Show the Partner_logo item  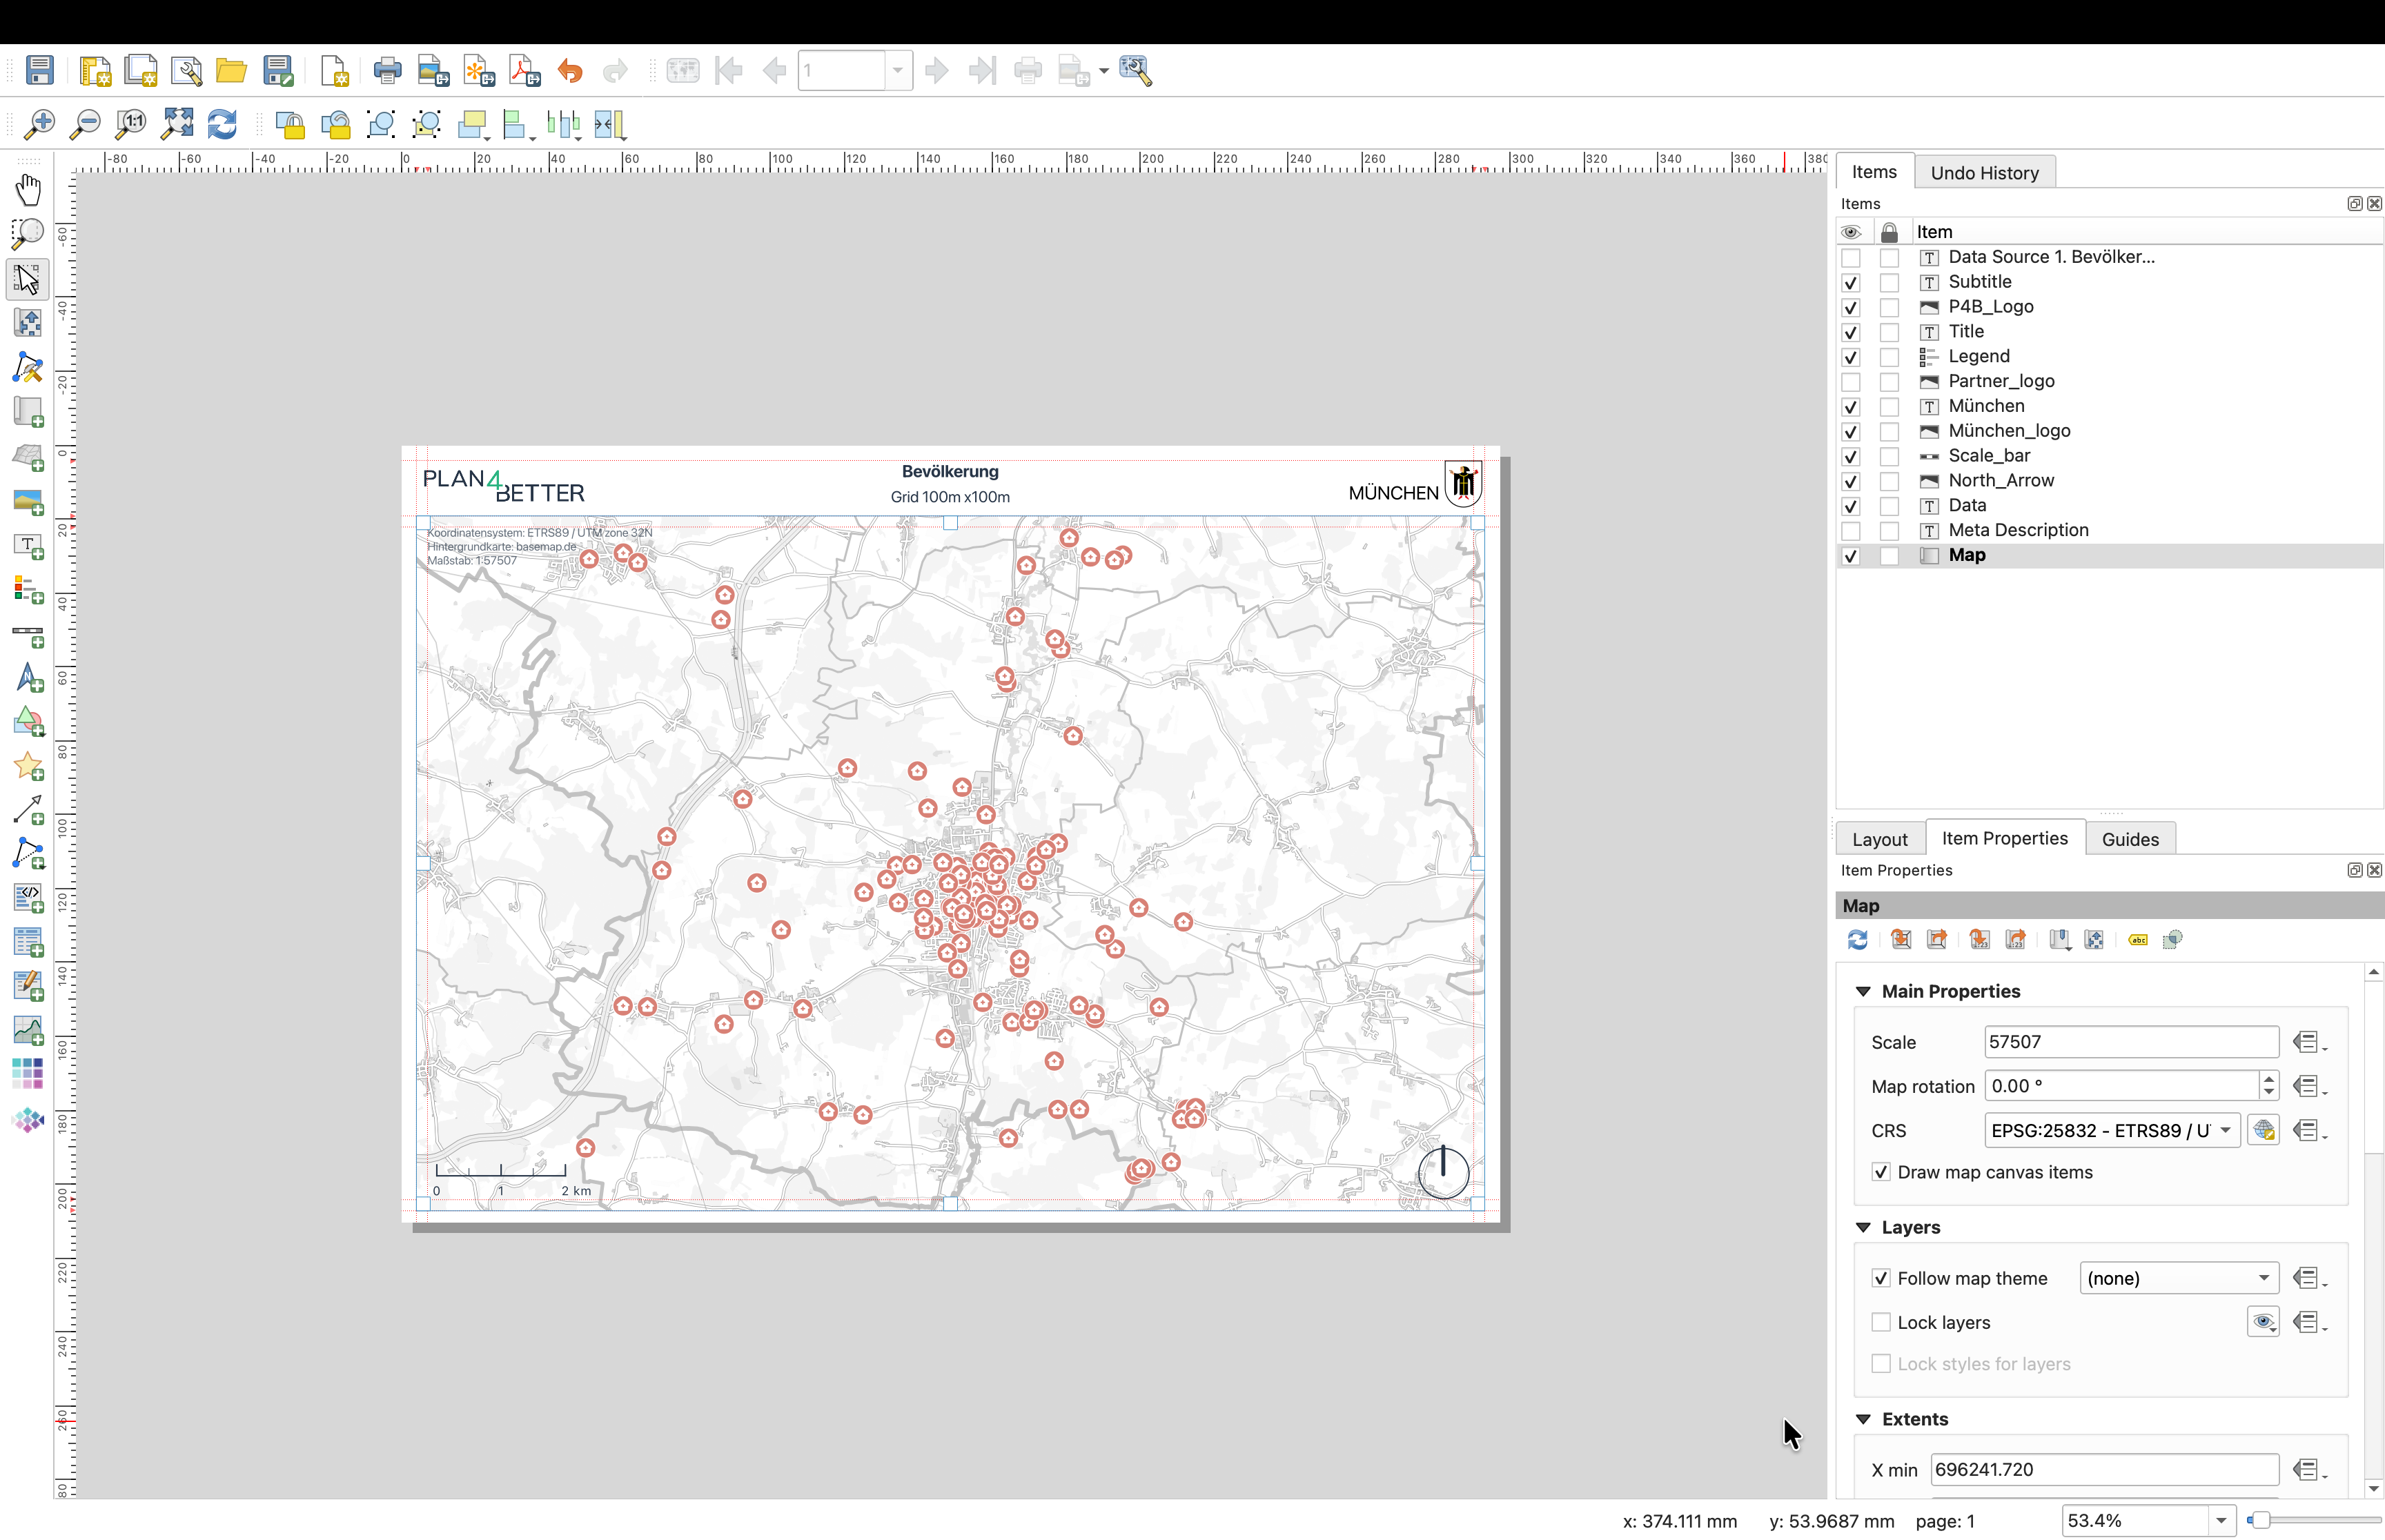(1851, 382)
